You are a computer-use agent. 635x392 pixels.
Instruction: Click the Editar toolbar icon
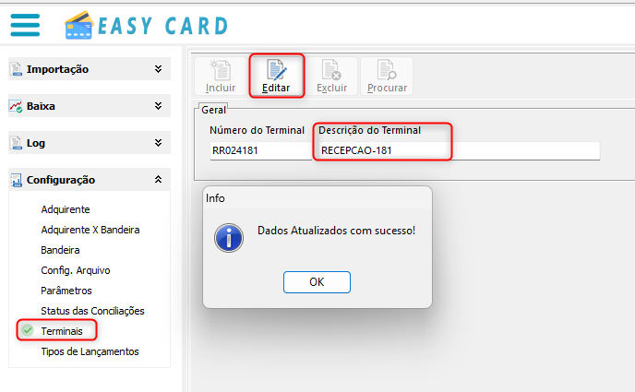(x=276, y=70)
